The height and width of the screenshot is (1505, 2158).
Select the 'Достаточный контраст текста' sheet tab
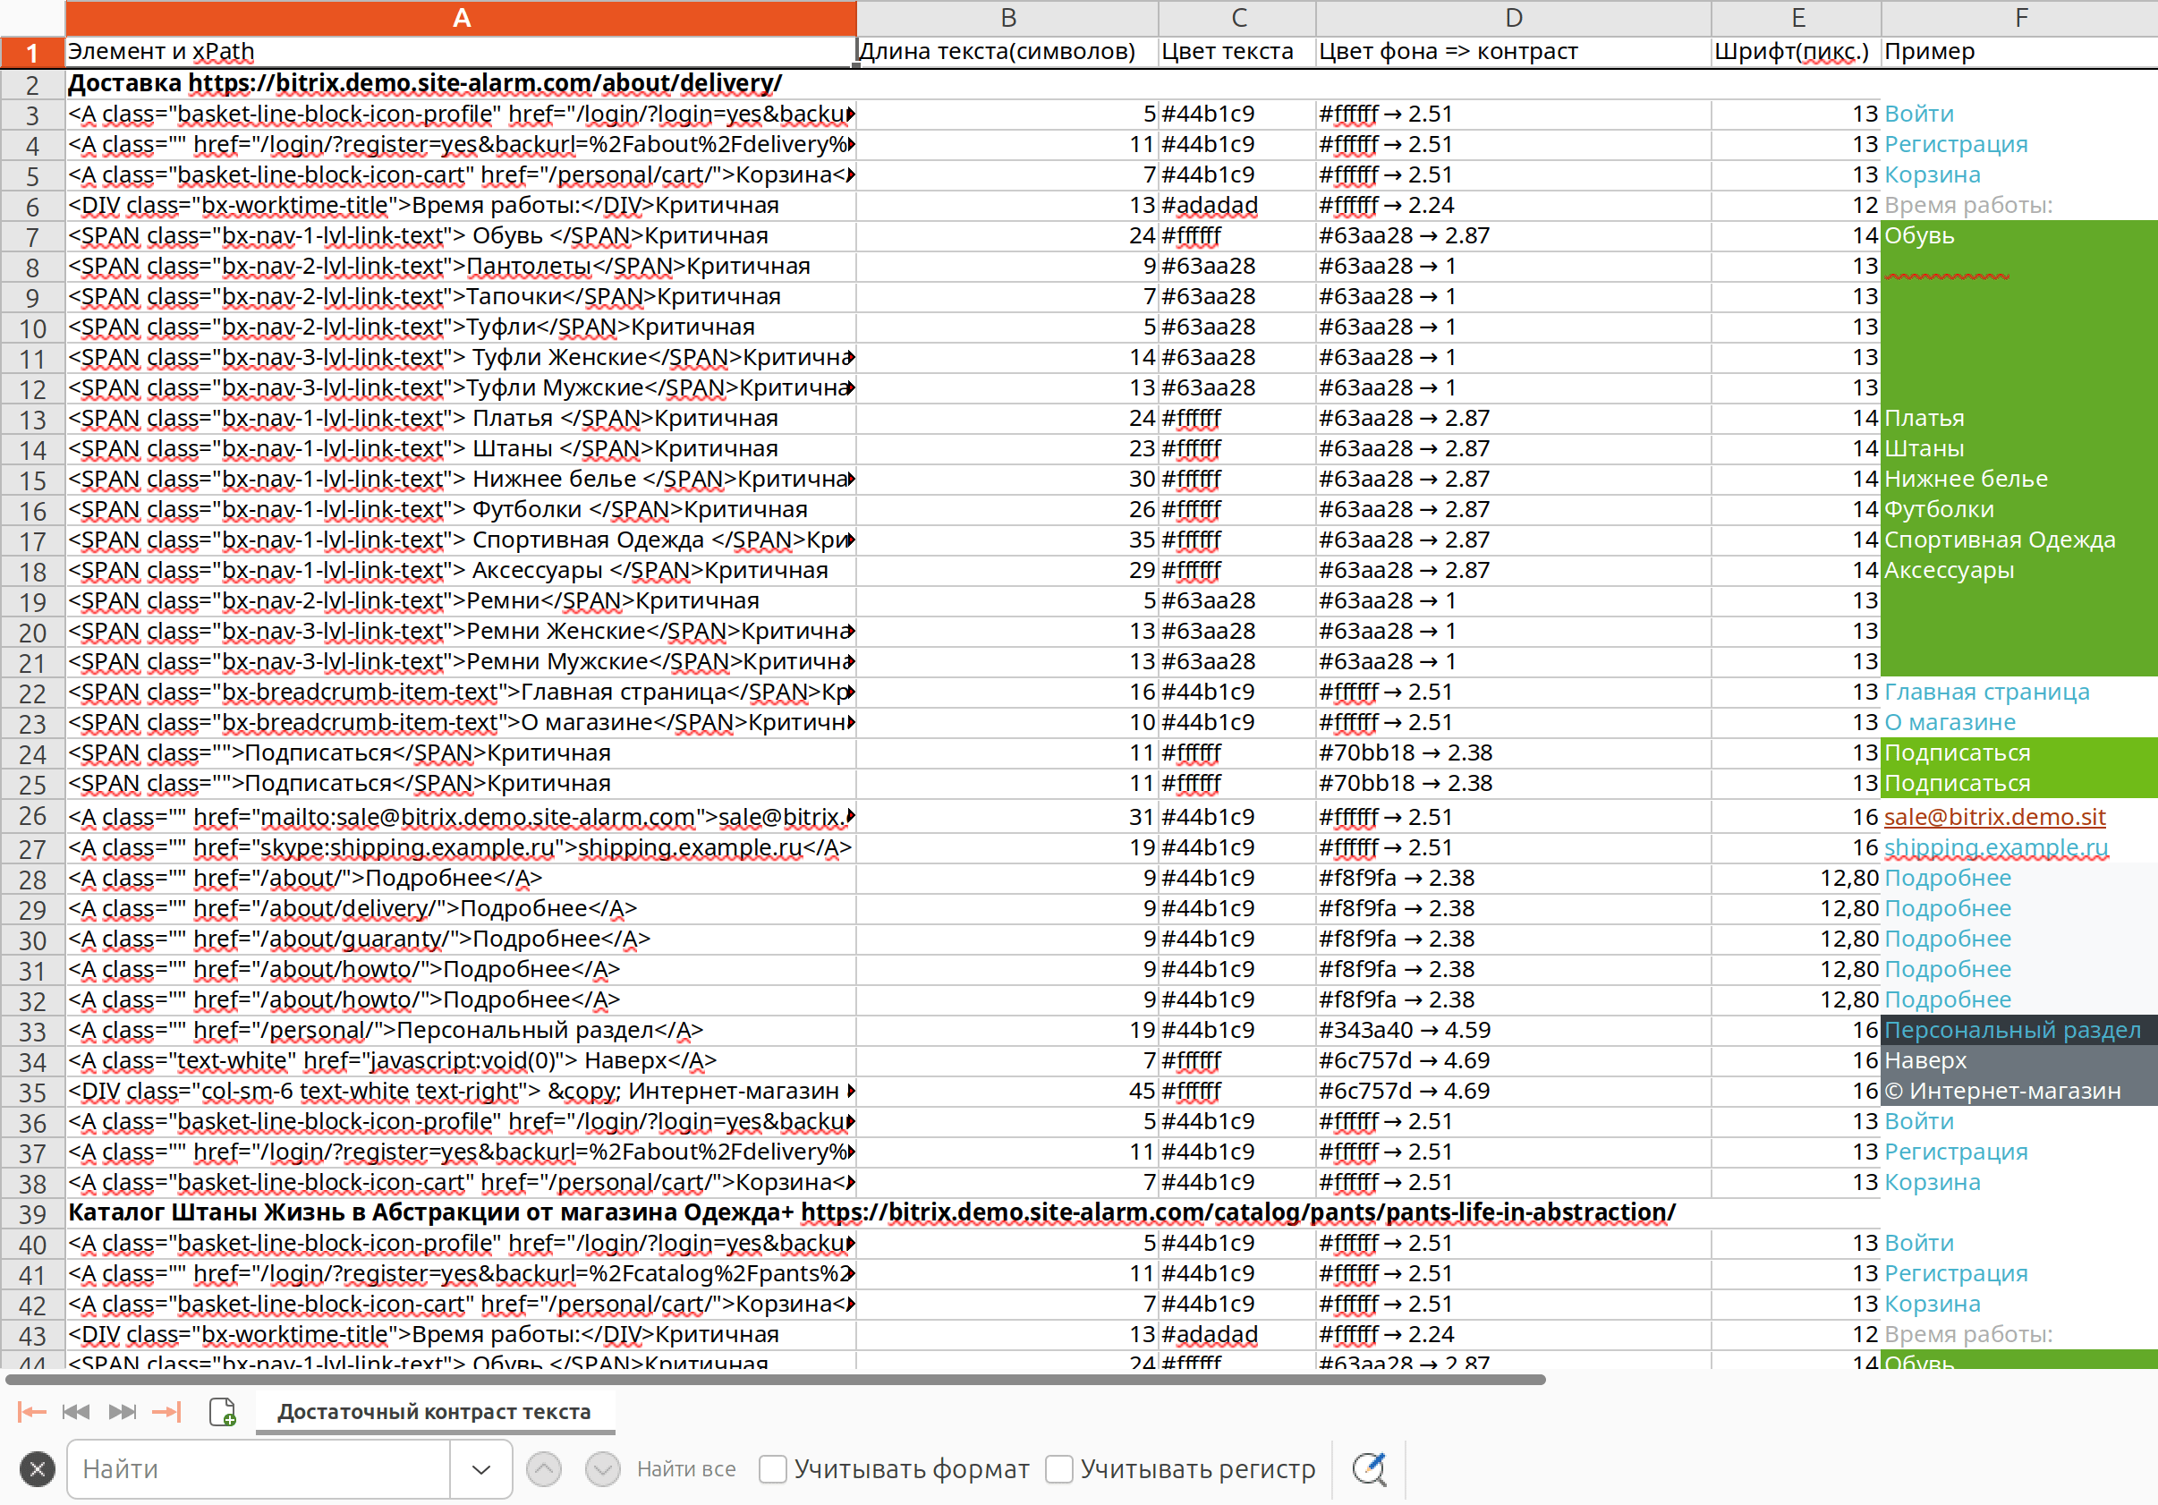(434, 1411)
